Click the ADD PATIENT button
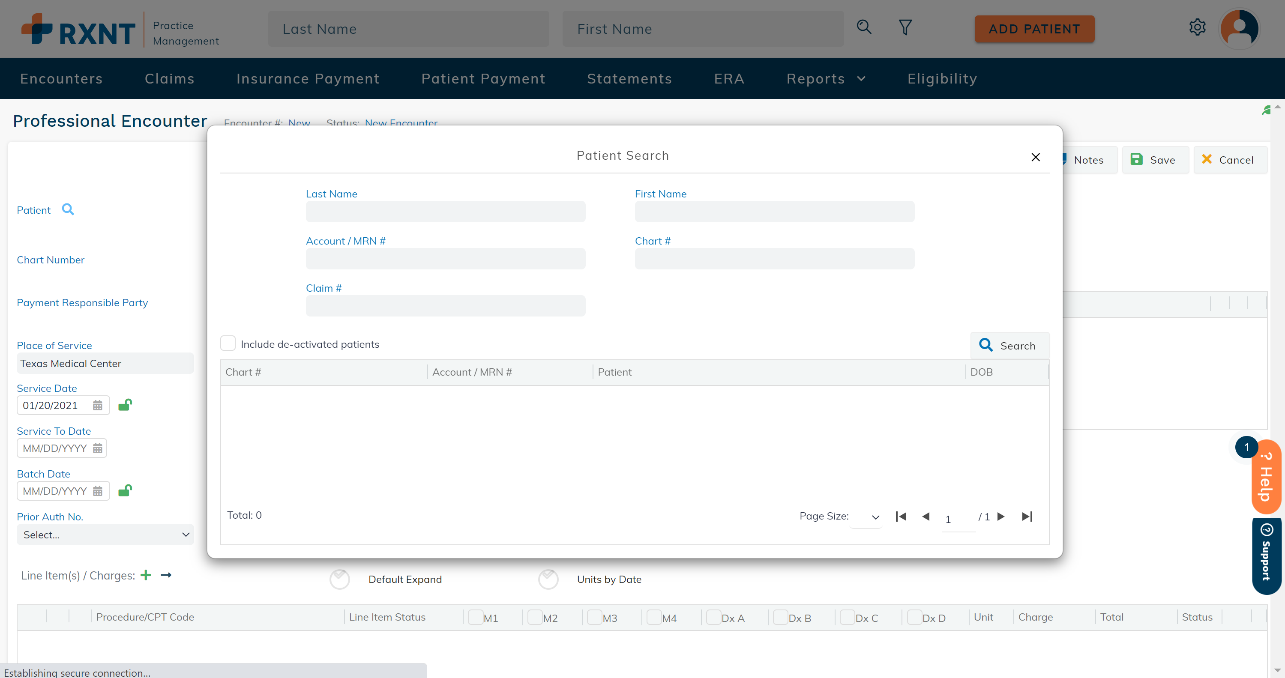 click(1034, 29)
